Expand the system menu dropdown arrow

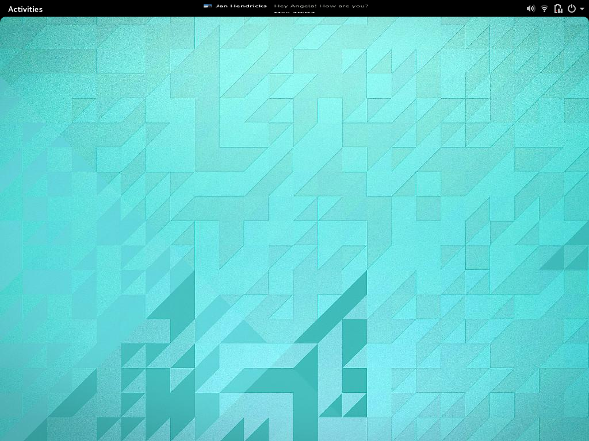point(582,9)
